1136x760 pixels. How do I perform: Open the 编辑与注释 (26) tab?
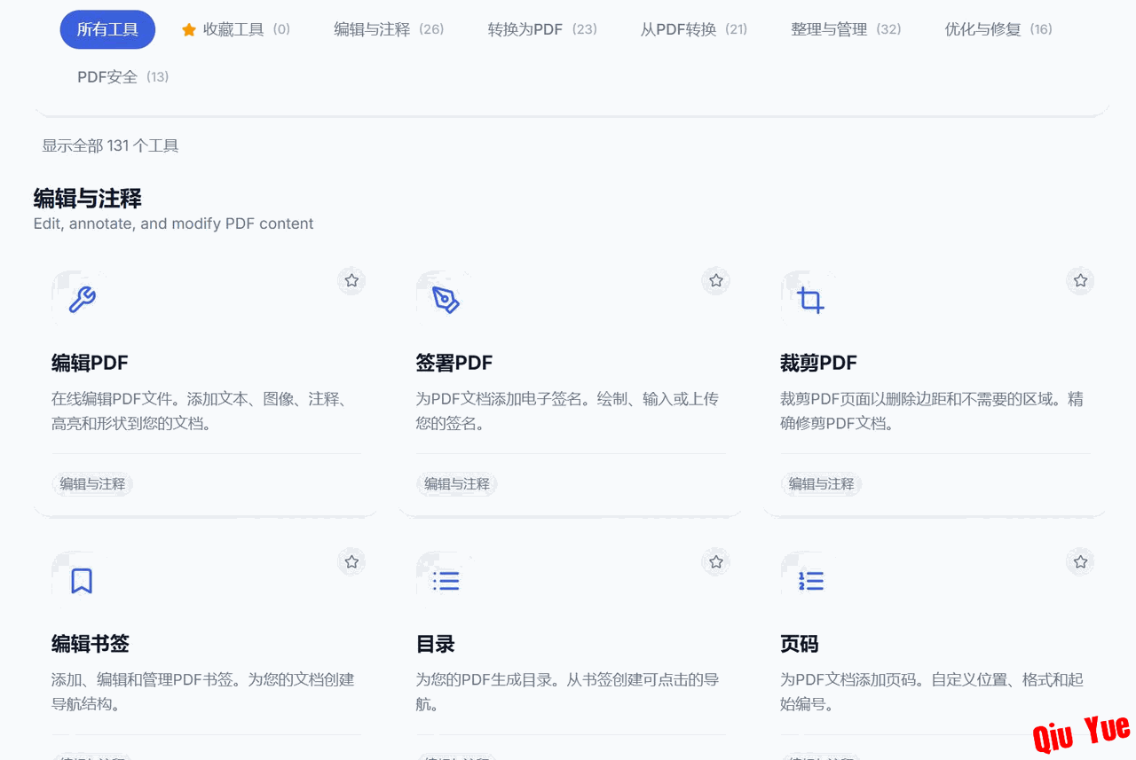coord(389,29)
